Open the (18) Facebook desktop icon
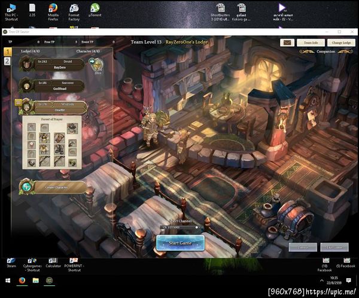The width and height of the screenshot is (359, 298). 325,265
